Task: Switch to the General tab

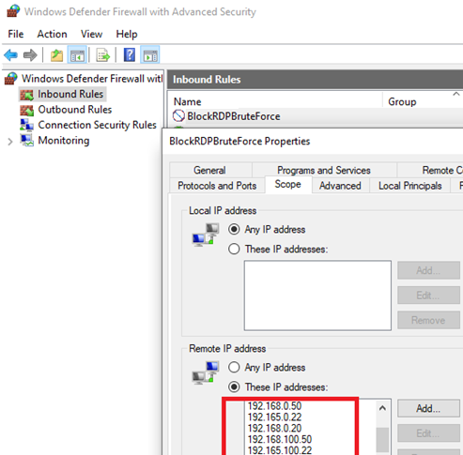Action: 209,170
